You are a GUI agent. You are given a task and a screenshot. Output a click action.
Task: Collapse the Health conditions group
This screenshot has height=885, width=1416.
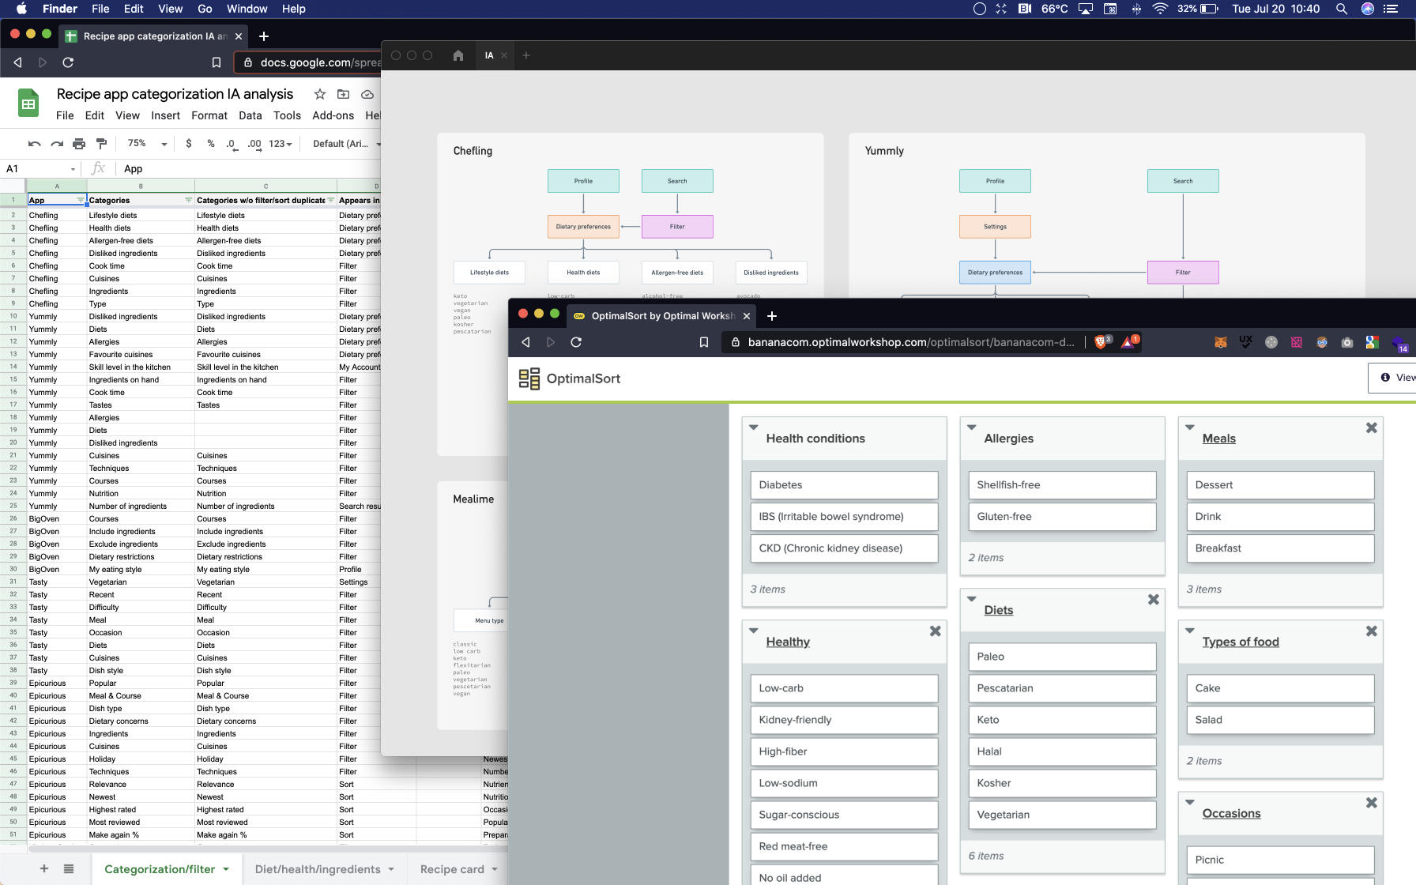click(x=754, y=427)
